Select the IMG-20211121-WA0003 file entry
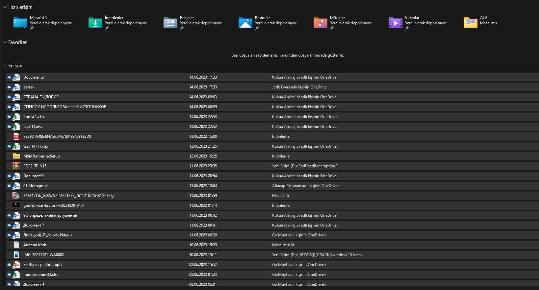This screenshot has width=539, height=290. pos(43,255)
